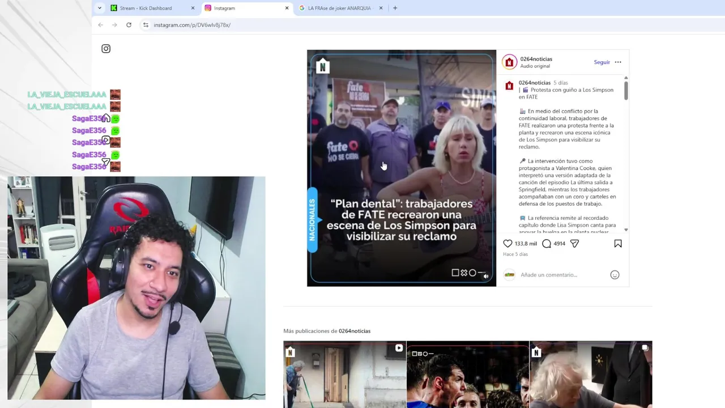The height and width of the screenshot is (408, 725).
Task: Click the first LA_VIEJA_ESCUELAAA chat message
Action: [74, 94]
